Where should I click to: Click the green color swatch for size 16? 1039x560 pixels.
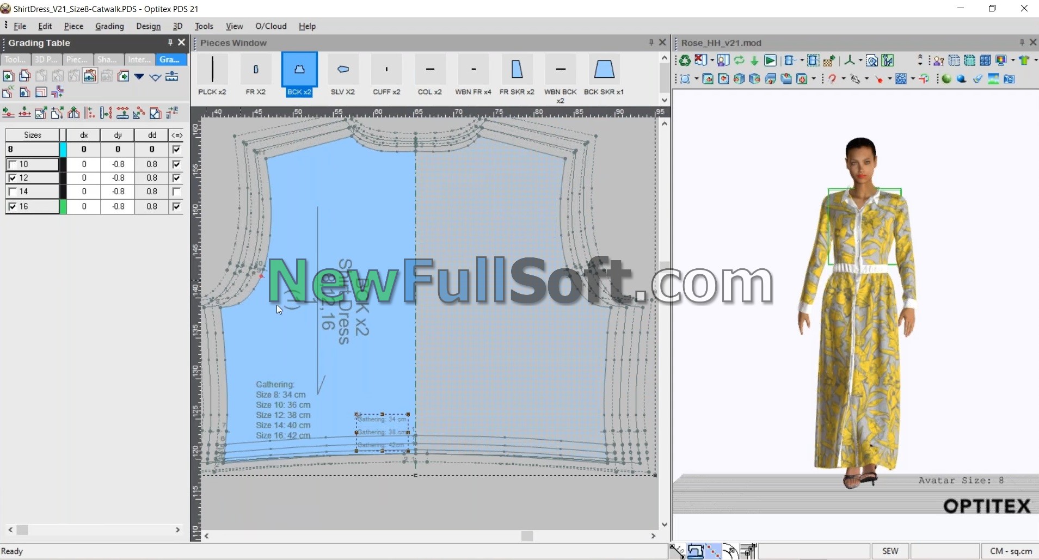63,206
